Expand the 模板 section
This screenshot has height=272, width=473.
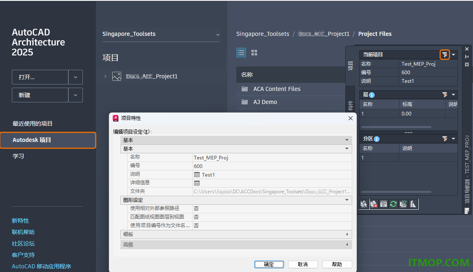point(347,234)
